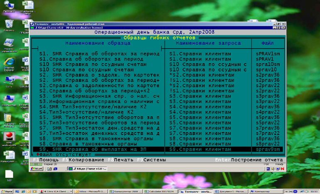320x194 pixels.
Task: Switch to Citrix ICA Client taskbar group
Action: (x=56, y=192)
